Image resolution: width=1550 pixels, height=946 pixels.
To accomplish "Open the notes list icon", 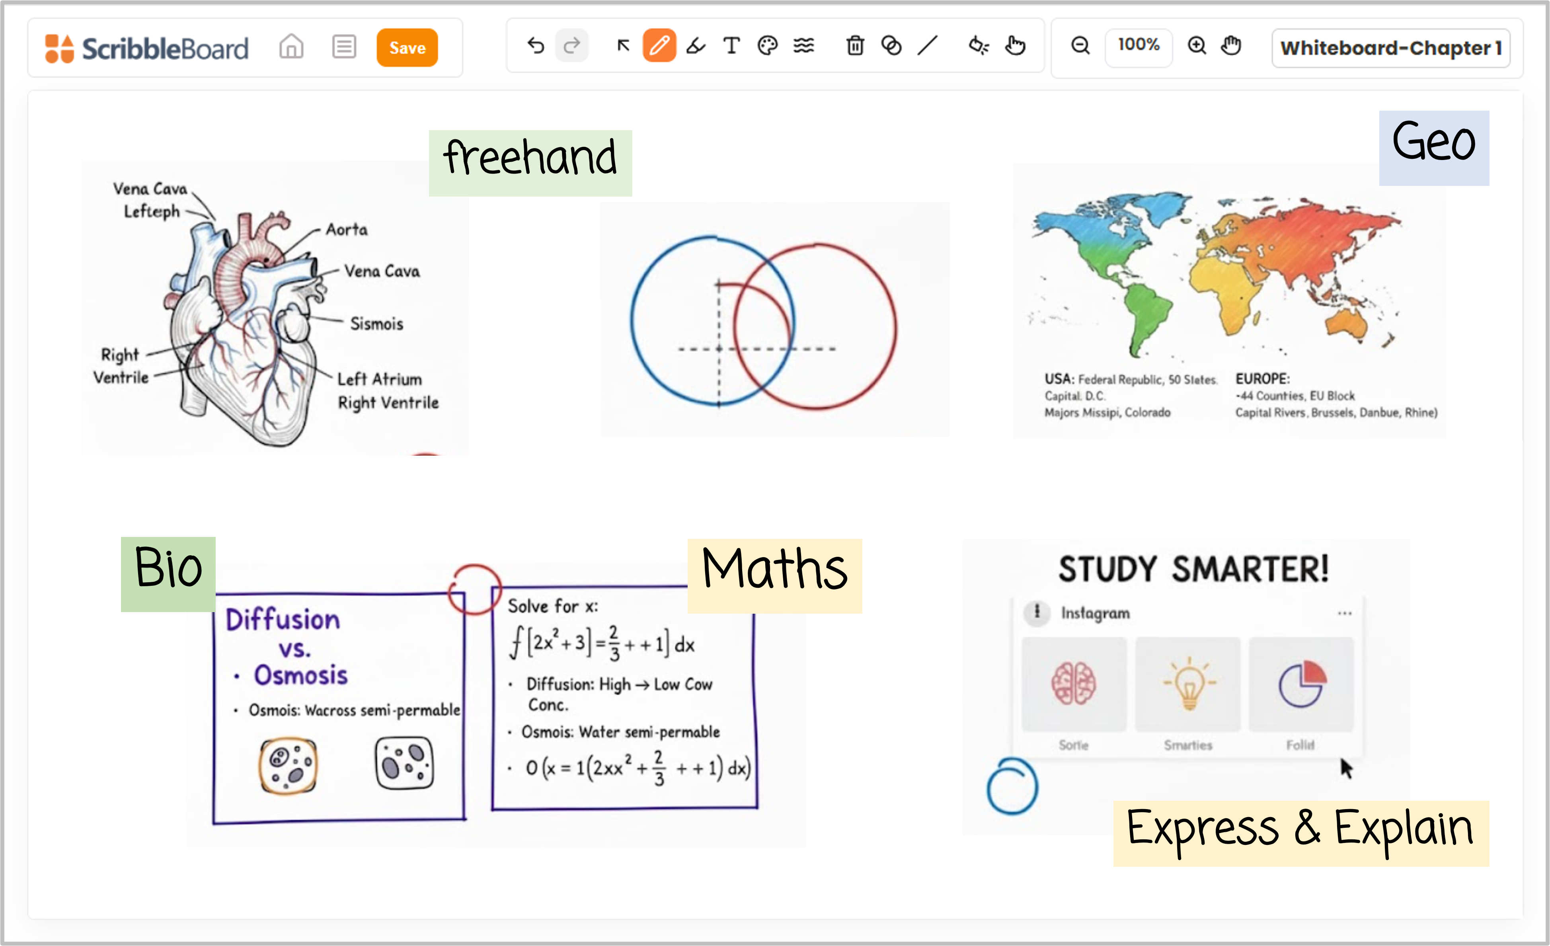I will (x=344, y=47).
